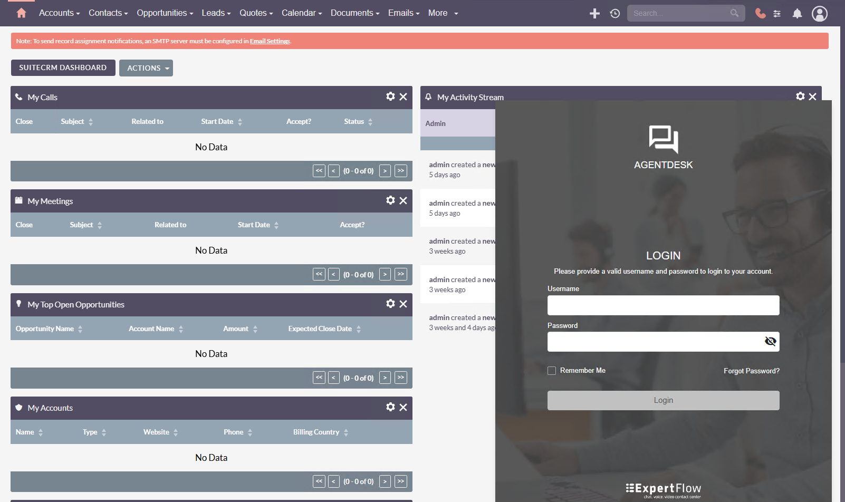This screenshot has width=845, height=502.
Task: Click the plus quick-create icon
Action: [x=594, y=14]
